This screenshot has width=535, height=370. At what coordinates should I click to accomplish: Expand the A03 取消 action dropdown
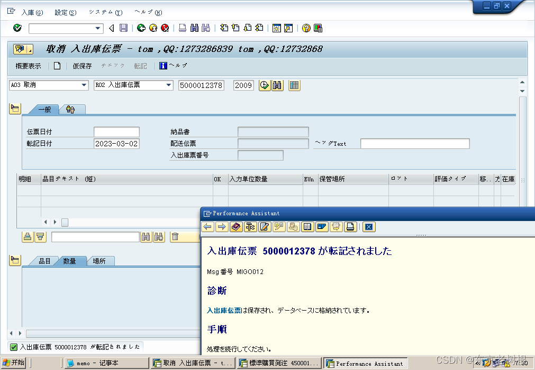84,85
